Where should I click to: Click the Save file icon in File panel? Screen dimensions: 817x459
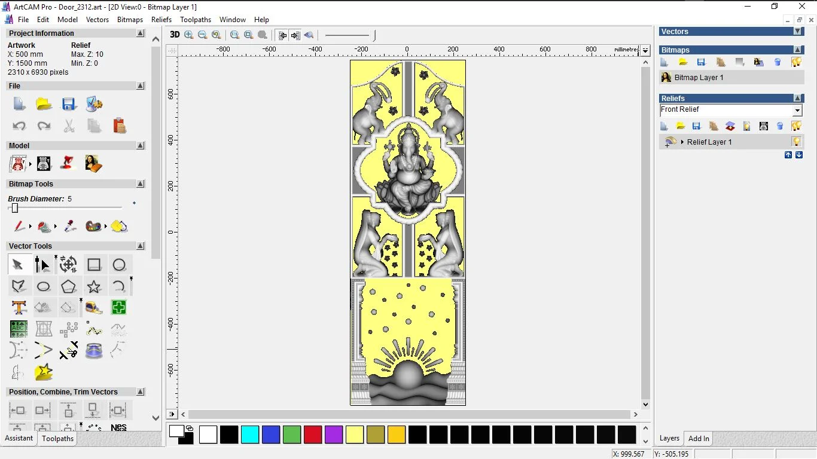69,104
